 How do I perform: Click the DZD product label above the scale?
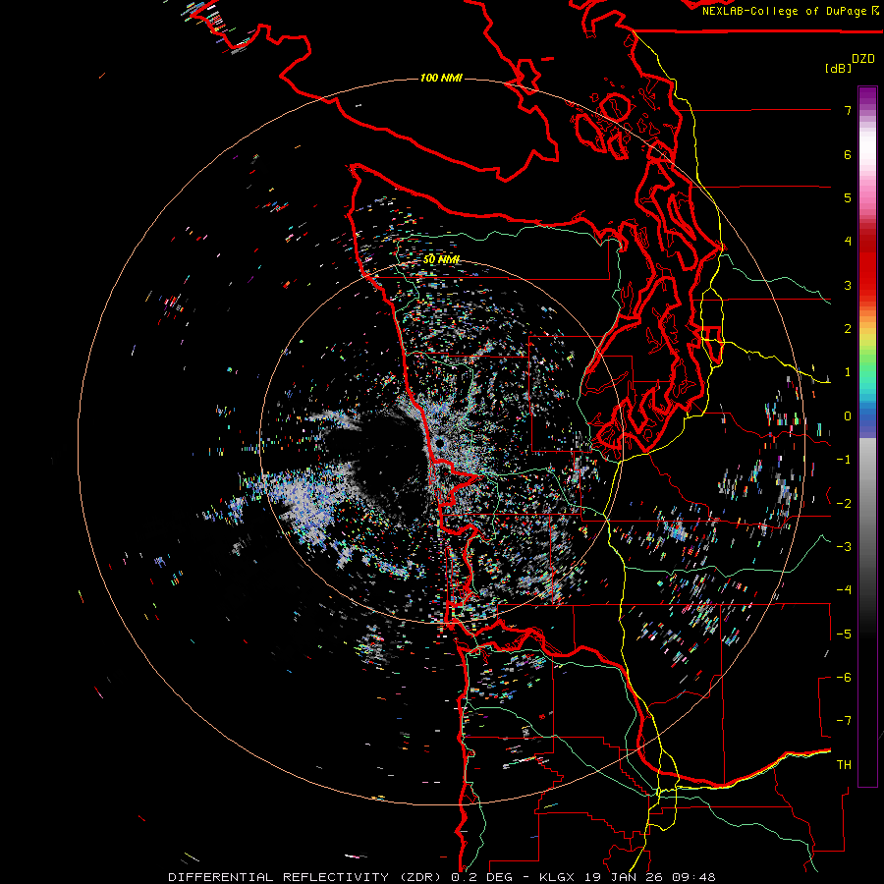[863, 59]
